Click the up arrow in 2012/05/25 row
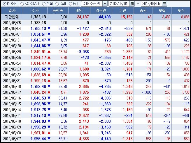Image resolution: width=191 pixels, height=143 pixels. tap(49, 57)
